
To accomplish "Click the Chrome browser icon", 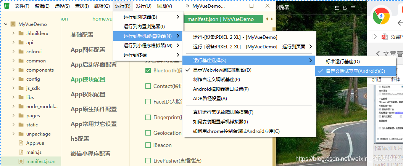I will [381, 16].
